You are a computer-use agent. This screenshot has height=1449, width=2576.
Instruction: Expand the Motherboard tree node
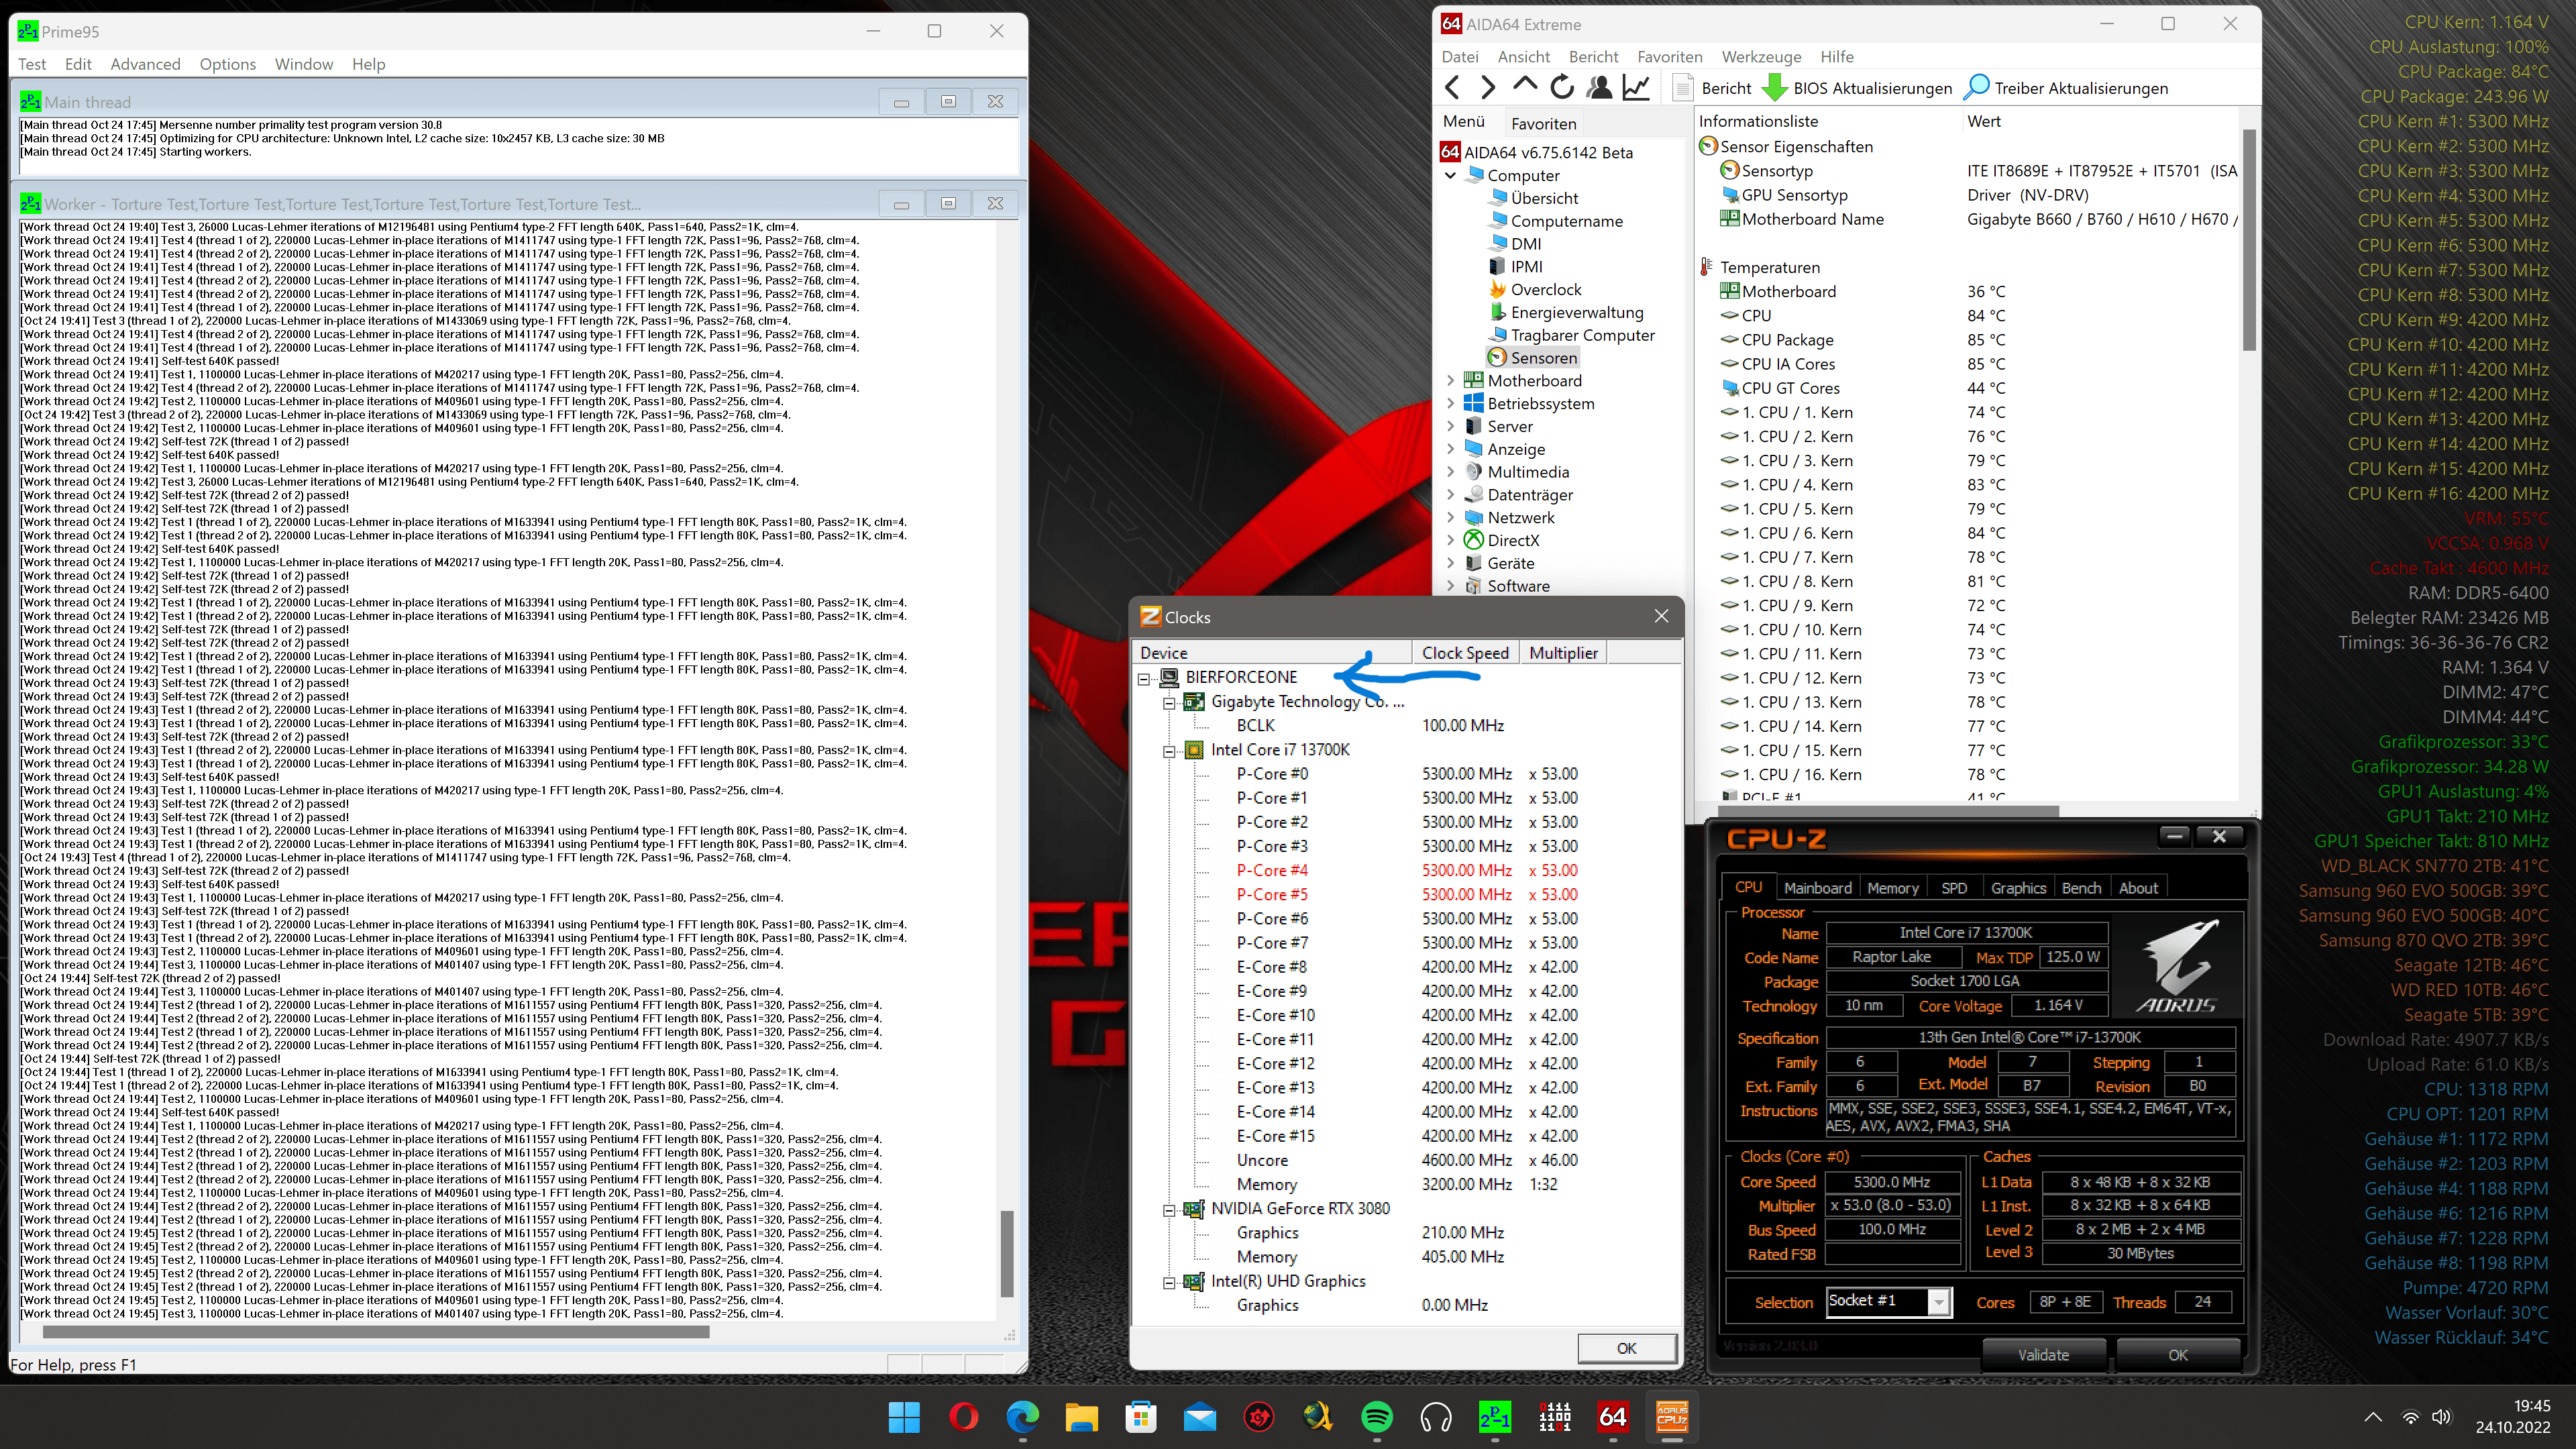click(x=1450, y=380)
